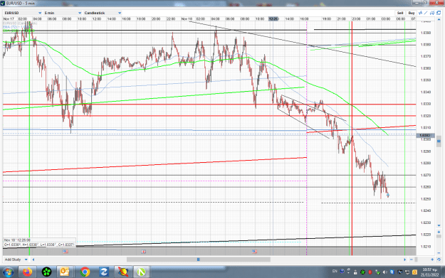Open Google Chrome from the taskbar
445x278 pixels.
click(85, 272)
